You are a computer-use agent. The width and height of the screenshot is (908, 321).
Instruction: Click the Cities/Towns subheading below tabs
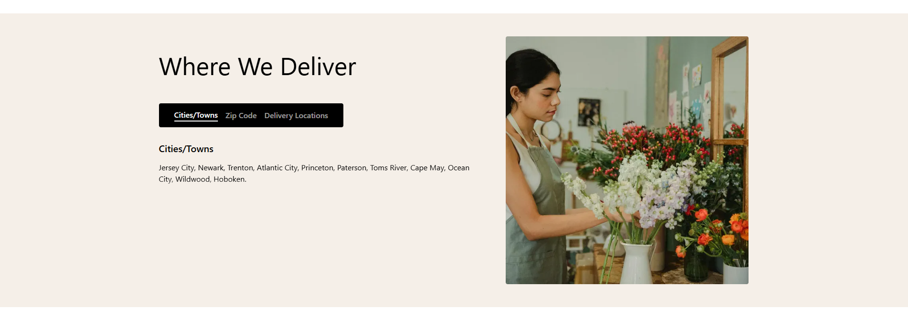point(186,149)
